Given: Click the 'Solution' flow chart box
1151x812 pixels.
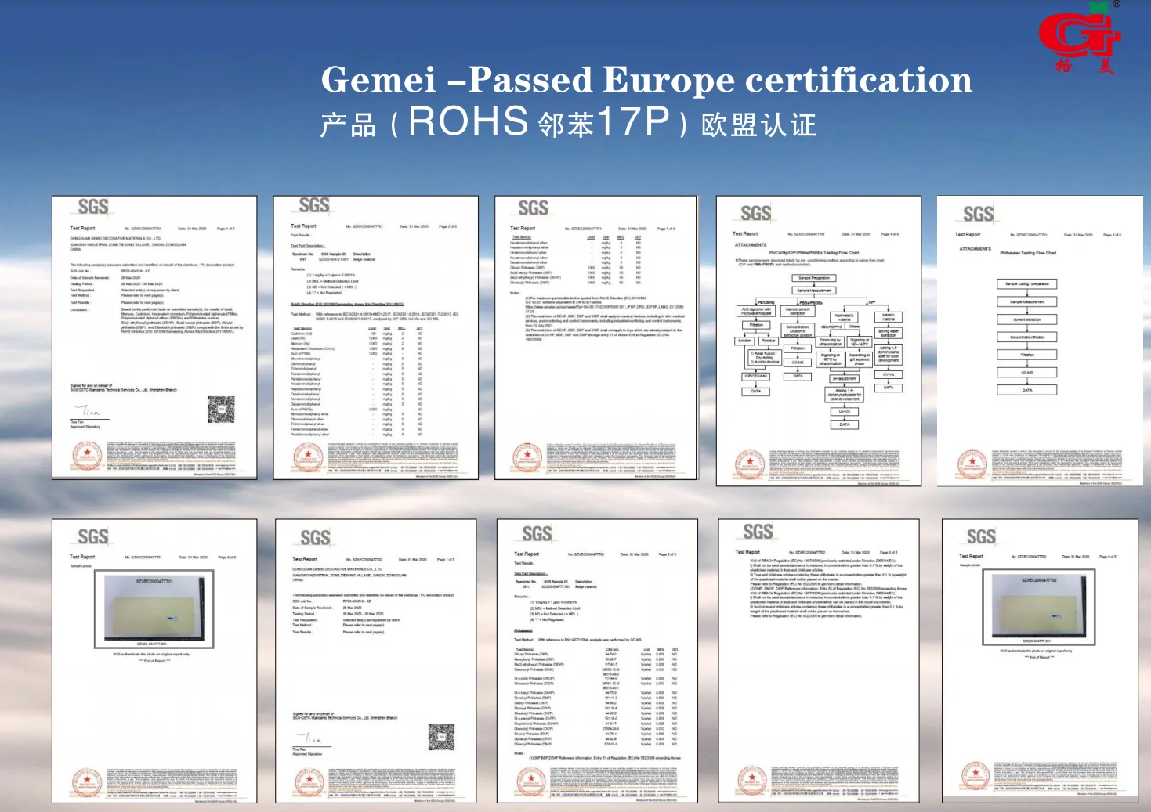Looking at the screenshot, I should click(x=745, y=341).
